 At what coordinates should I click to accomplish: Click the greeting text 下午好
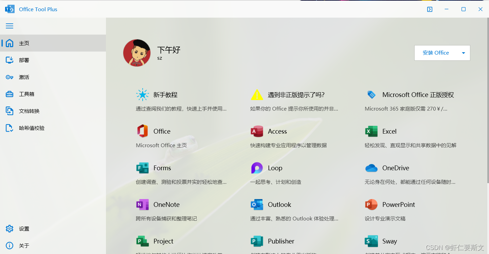click(x=169, y=50)
